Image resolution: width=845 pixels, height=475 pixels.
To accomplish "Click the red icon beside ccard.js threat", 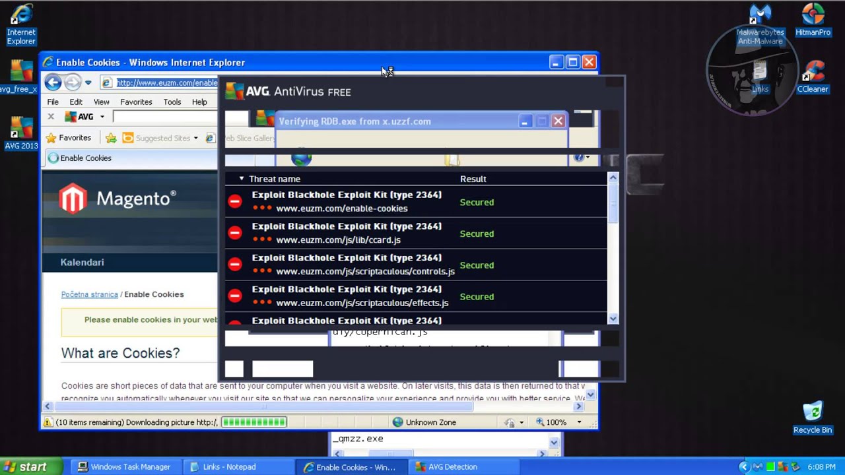I will (234, 233).
